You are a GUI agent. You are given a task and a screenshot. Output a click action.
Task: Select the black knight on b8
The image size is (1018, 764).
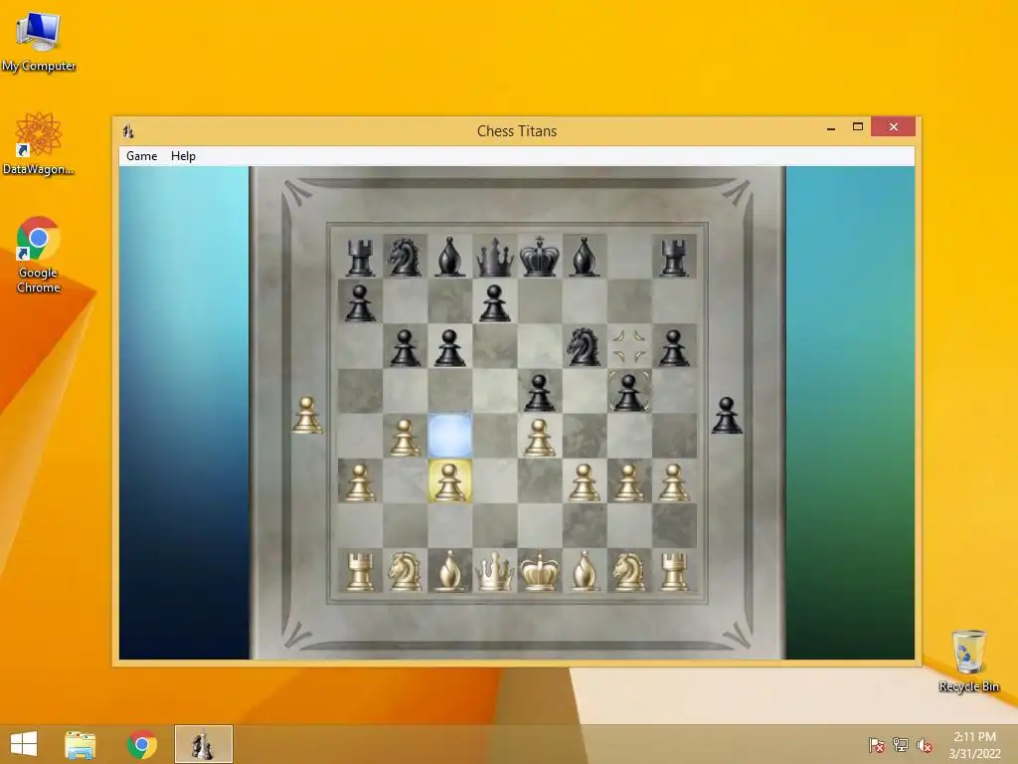(x=405, y=258)
